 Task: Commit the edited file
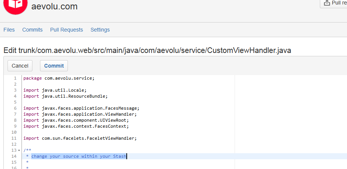(x=54, y=66)
